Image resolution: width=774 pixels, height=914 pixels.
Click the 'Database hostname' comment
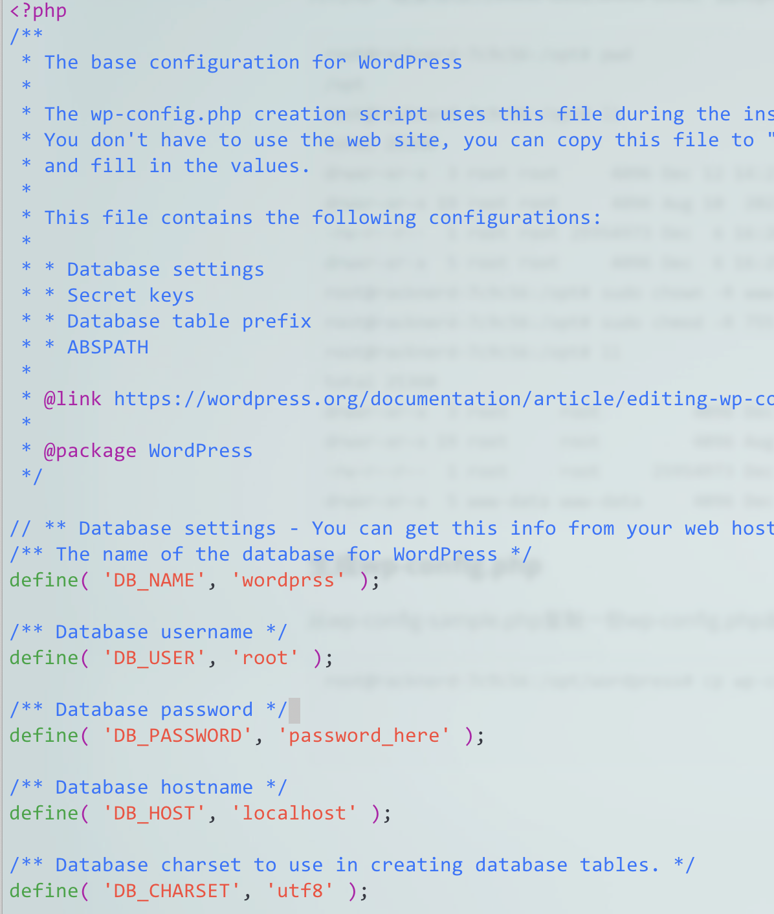[x=154, y=787]
